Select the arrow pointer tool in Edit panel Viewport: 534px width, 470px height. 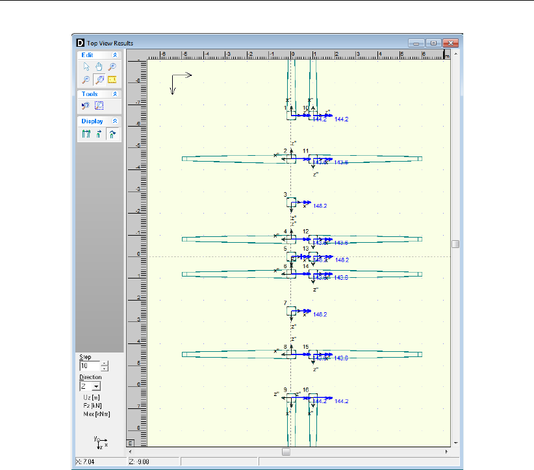click(x=86, y=66)
